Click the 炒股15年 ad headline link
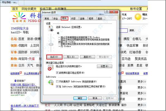Screen dimensions: 166x111 [x=23, y=85]
